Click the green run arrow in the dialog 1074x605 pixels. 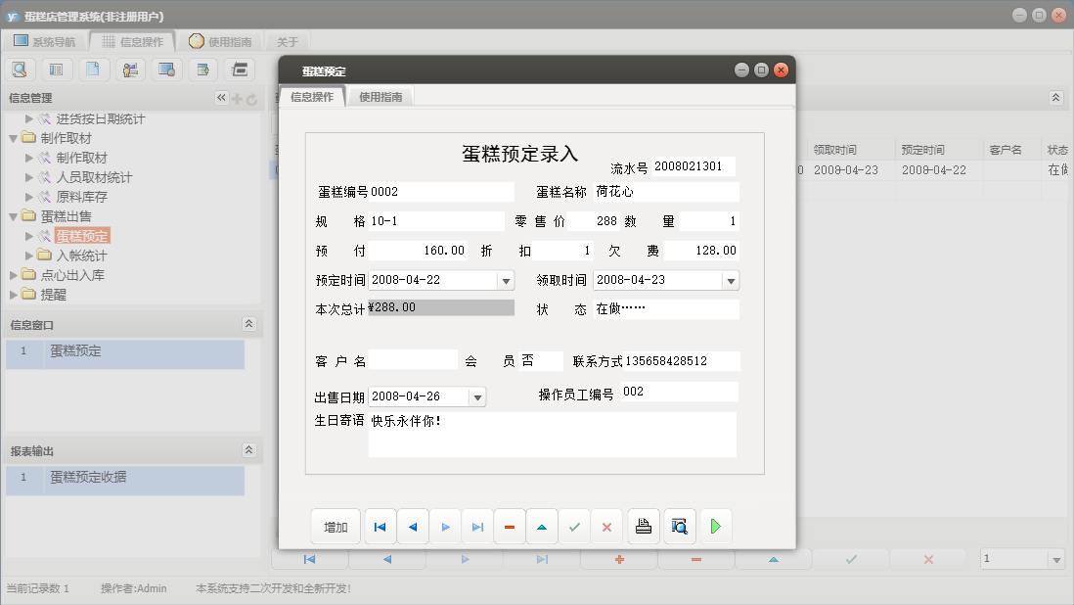[715, 526]
